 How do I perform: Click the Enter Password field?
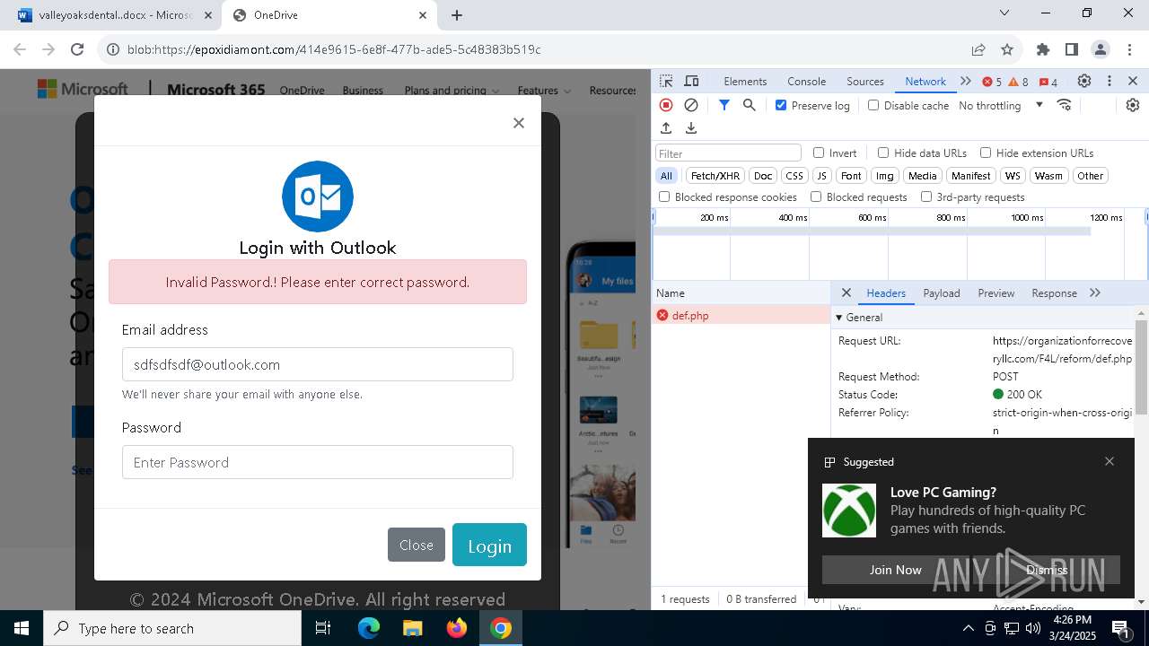click(x=318, y=462)
